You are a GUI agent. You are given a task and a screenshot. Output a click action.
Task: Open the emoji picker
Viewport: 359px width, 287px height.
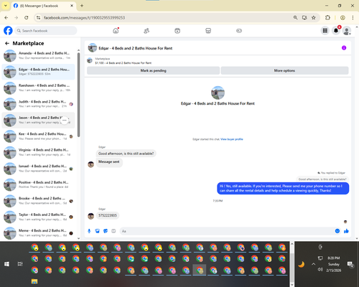click(x=337, y=231)
